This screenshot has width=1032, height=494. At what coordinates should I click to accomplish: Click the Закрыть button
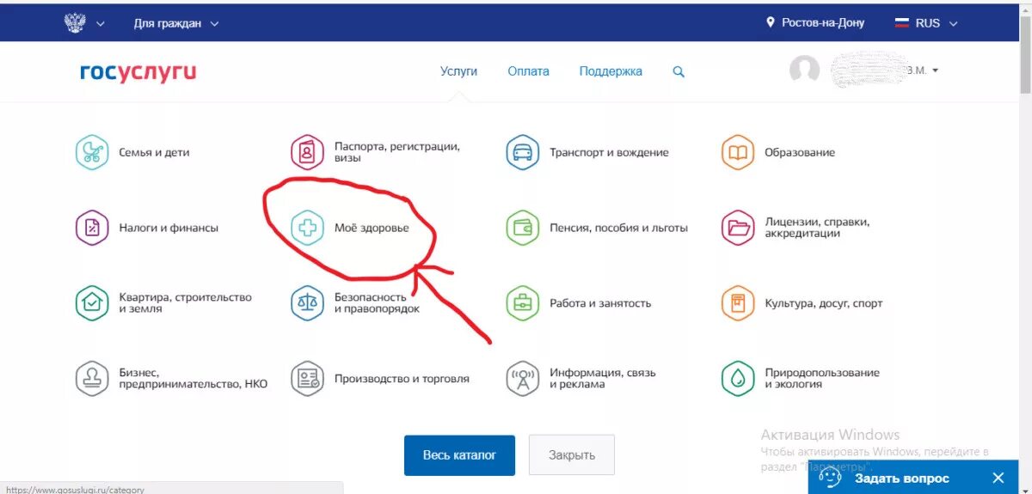572,455
